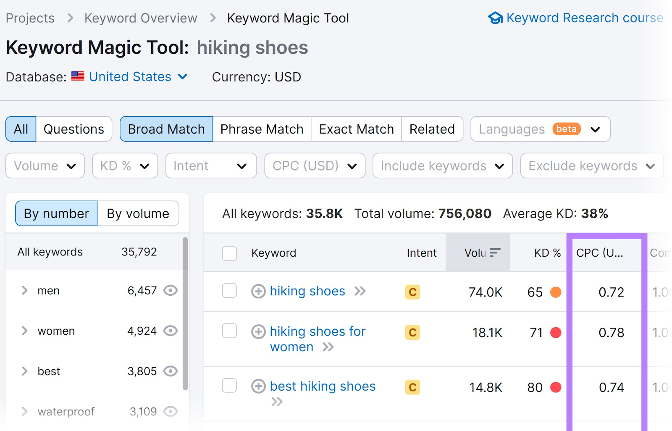Image resolution: width=672 pixels, height=431 pixels.
Task: Switch to the Exact Match tab
Action: [x=356, y=129]
